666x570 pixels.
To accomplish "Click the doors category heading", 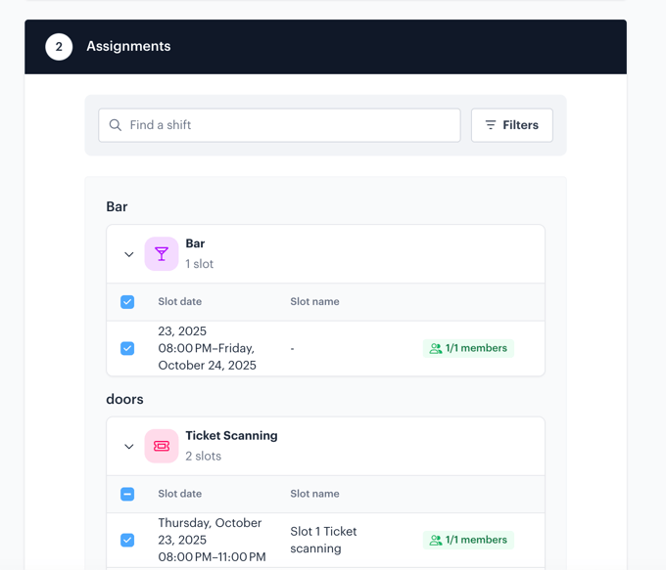I will click(x=125, y=399).
